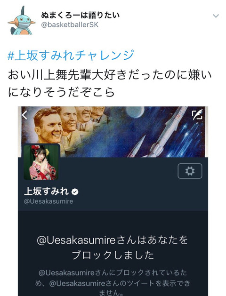Open the ぬまくろーは語りたい display name
Screen dimensions: 226x296
click(80, 15)
